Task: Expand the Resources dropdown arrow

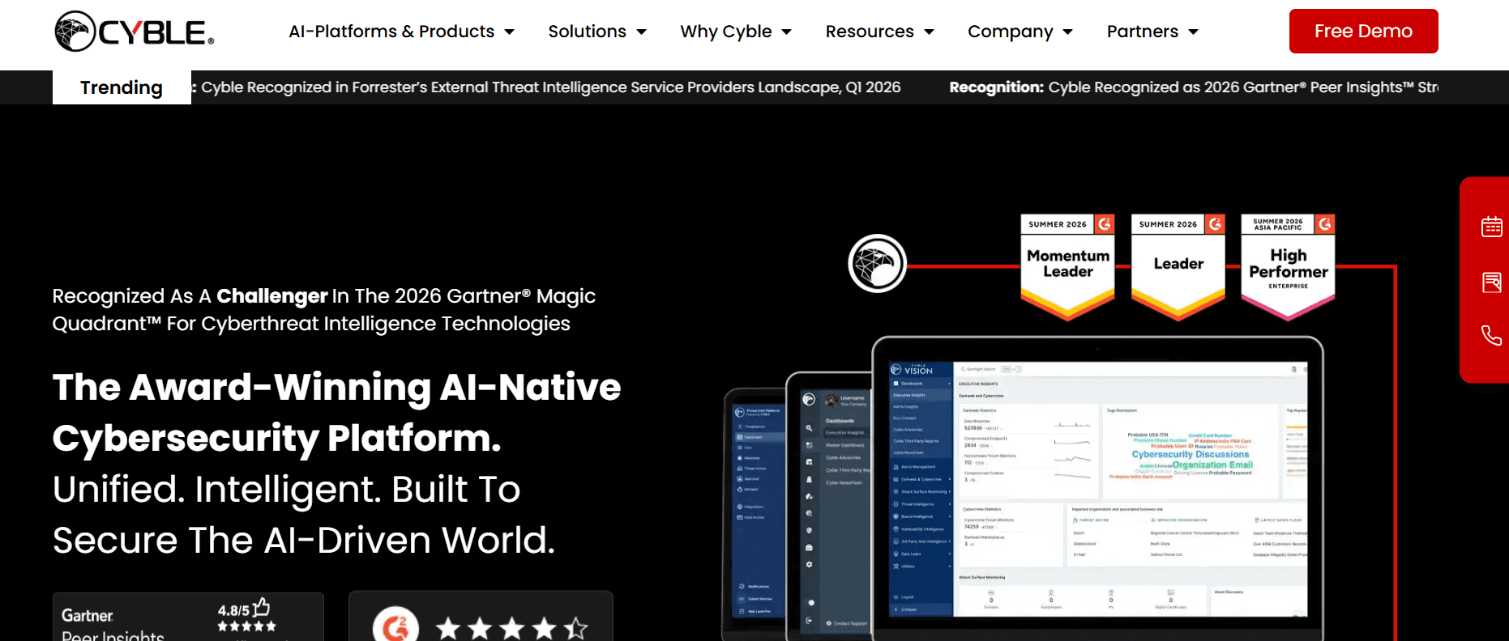Action: pos(930,32)
